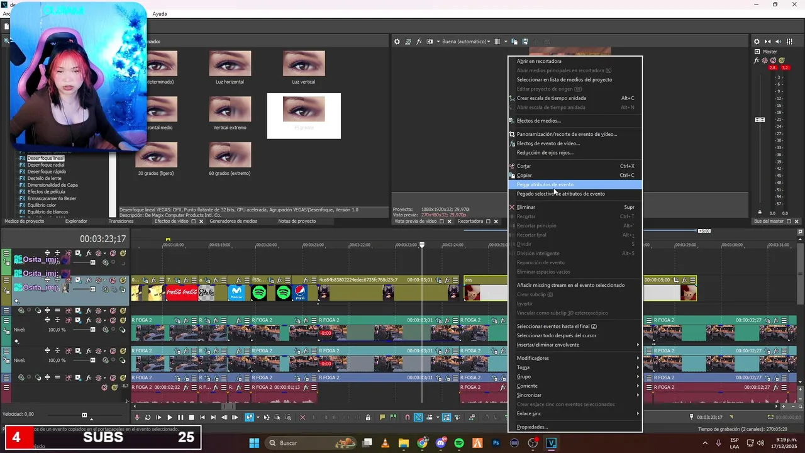Screen dimensions: 805x453
Task: Switch to Generadores de medios tab
Action: pos(233,221)
